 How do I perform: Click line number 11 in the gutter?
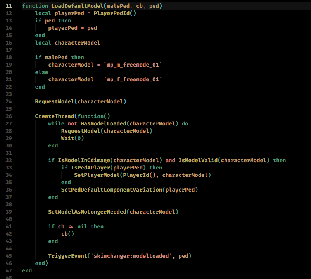tap(9, 6)
